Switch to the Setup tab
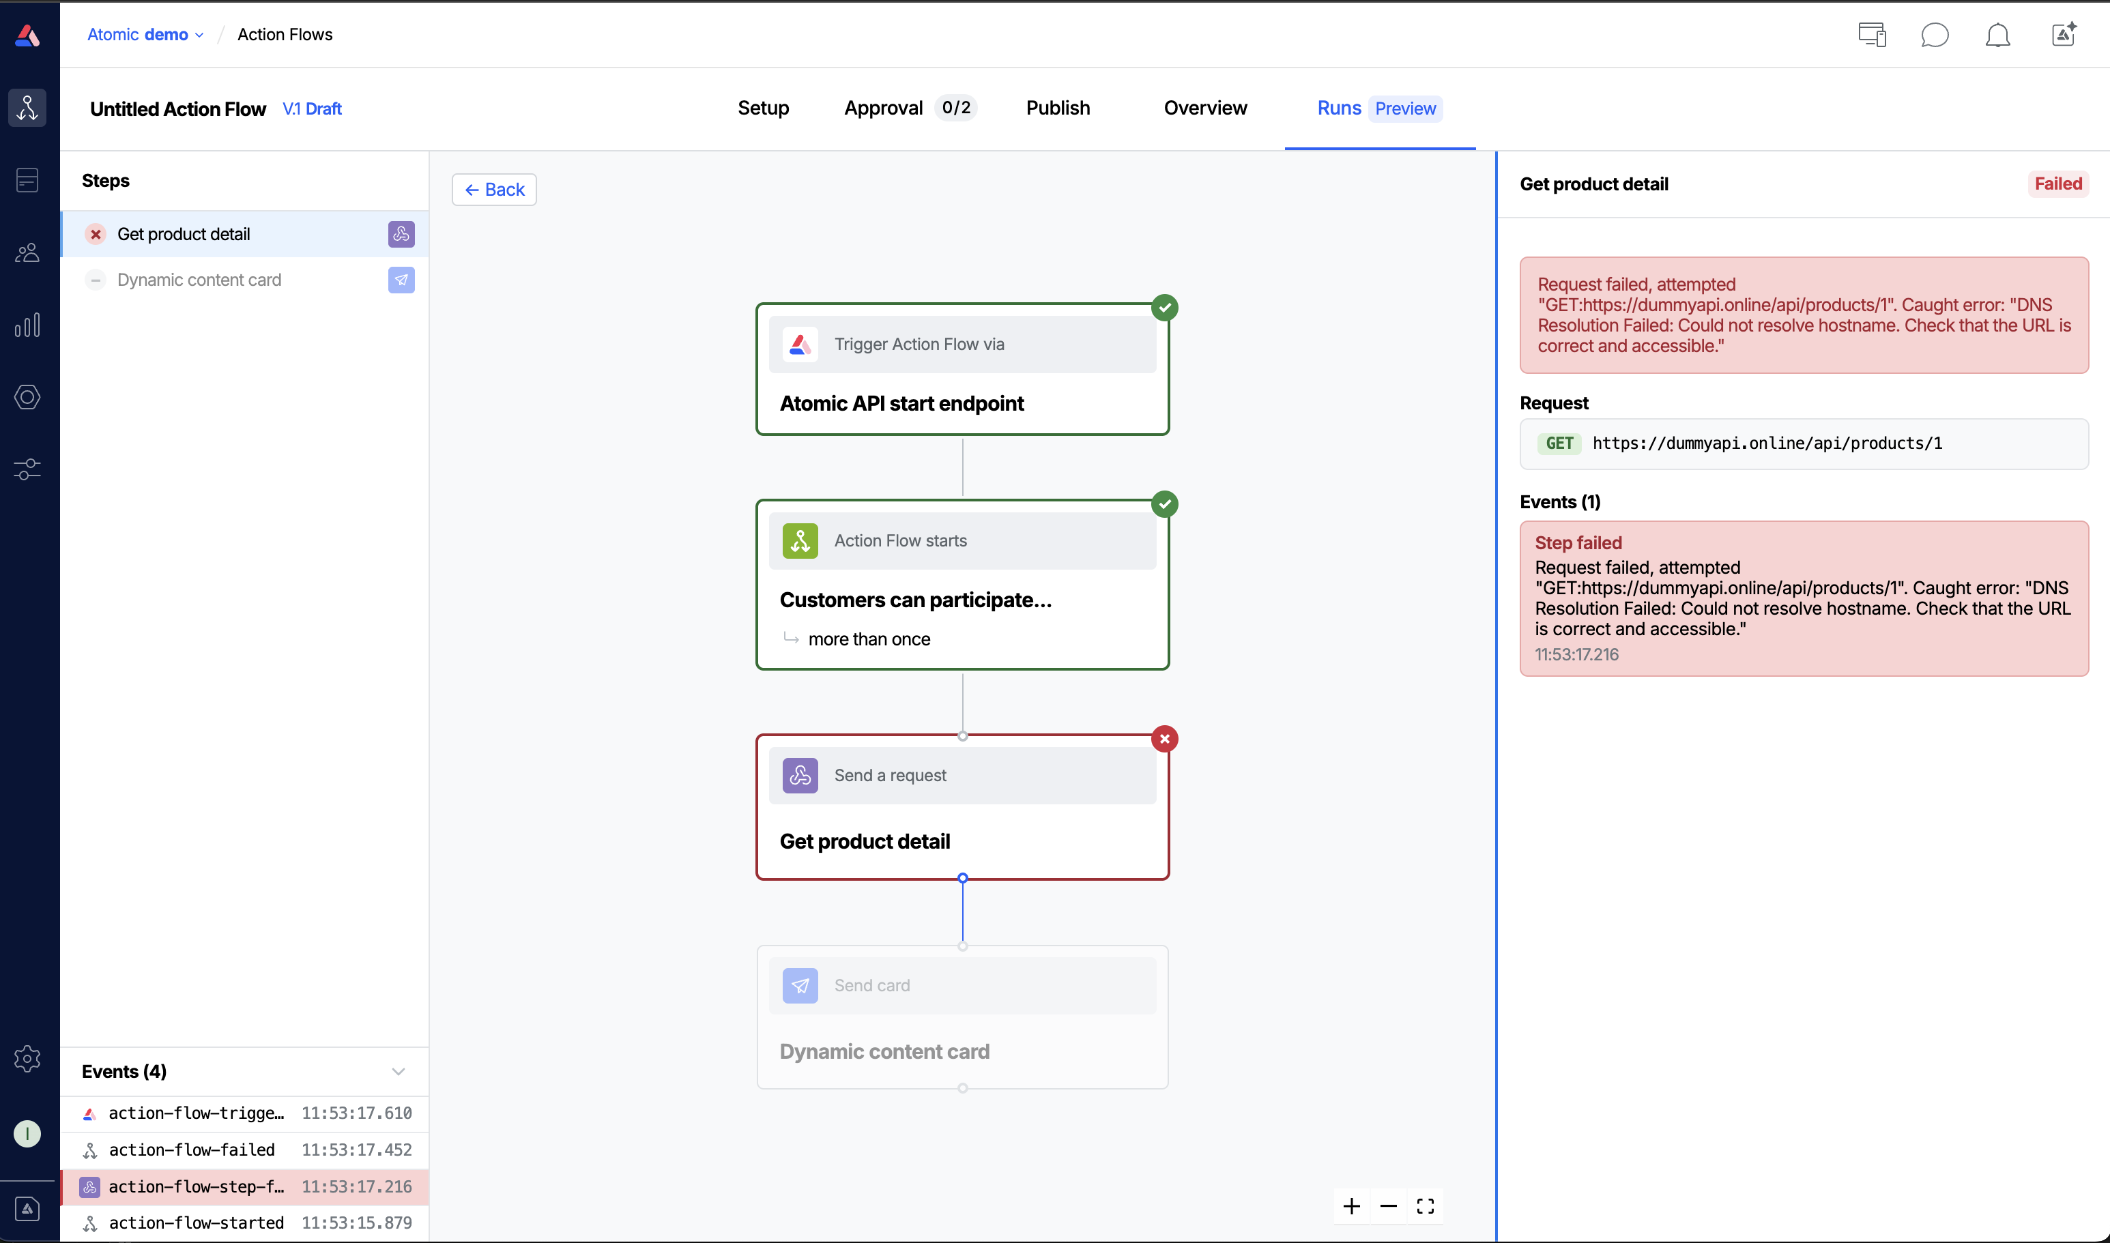This screenshot has height=1243, width=2110. [x=762, y=108]
